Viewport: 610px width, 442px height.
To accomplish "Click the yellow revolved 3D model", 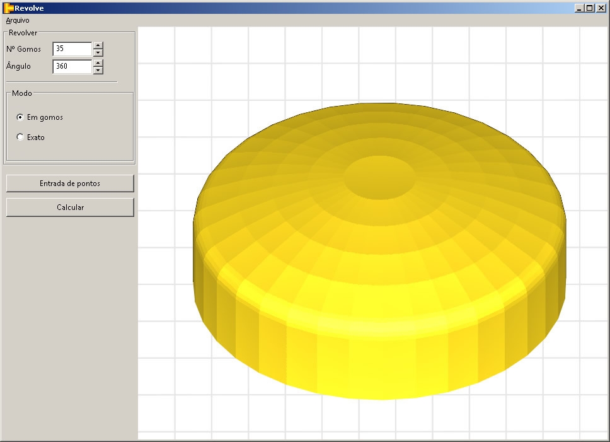I will pos(378,284).
